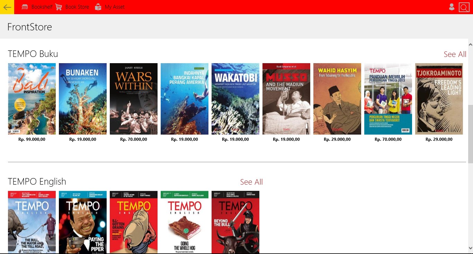Viewport: 473px width, 254px height.
Task: Click the price under Panduan Memilih book
Action: (388, 139)
